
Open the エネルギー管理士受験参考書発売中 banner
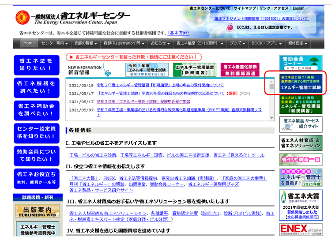[38, 229]
